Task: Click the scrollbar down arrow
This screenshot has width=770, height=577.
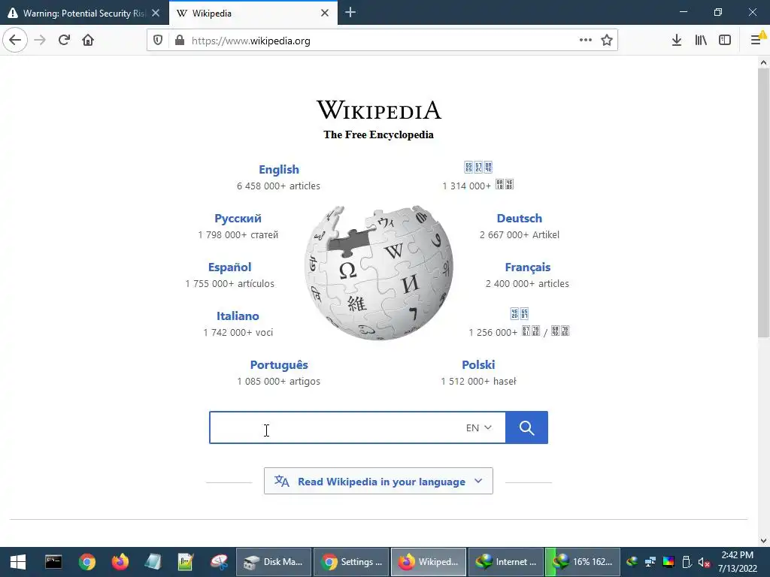Action: tap(763, 541)
